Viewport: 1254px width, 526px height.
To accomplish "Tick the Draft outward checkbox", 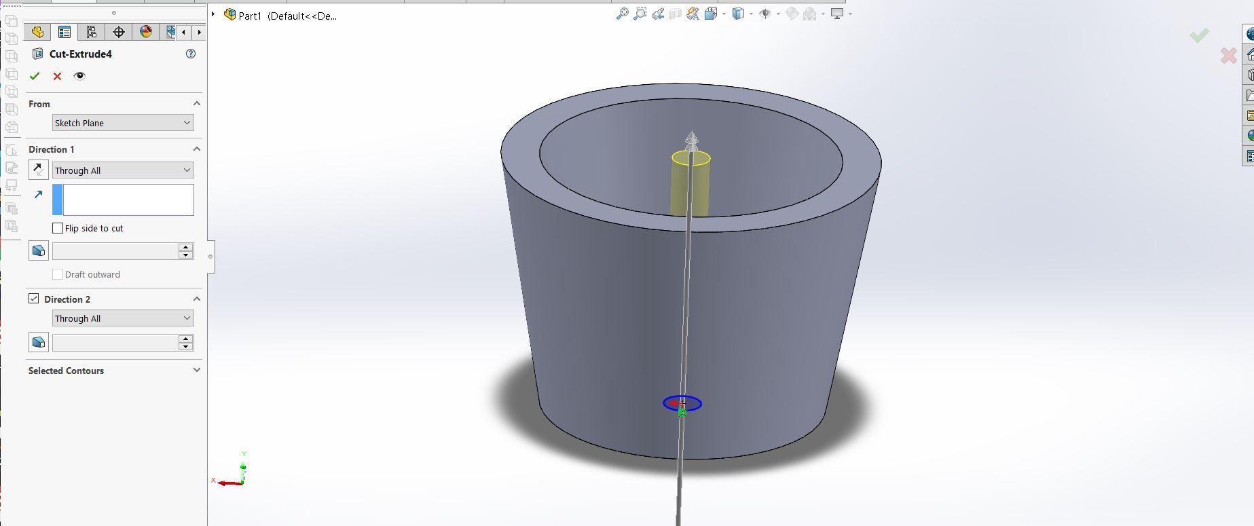I will pyautogui.click(x=58, y=274).
